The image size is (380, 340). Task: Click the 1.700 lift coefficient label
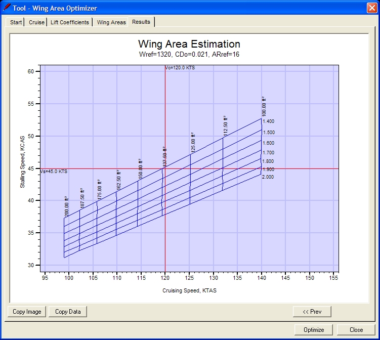tap(269, 153)
